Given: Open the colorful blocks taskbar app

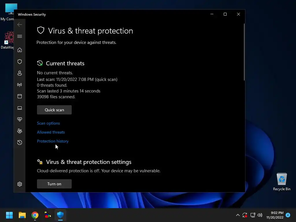Looking at the screenshot, I should (48, 215).
